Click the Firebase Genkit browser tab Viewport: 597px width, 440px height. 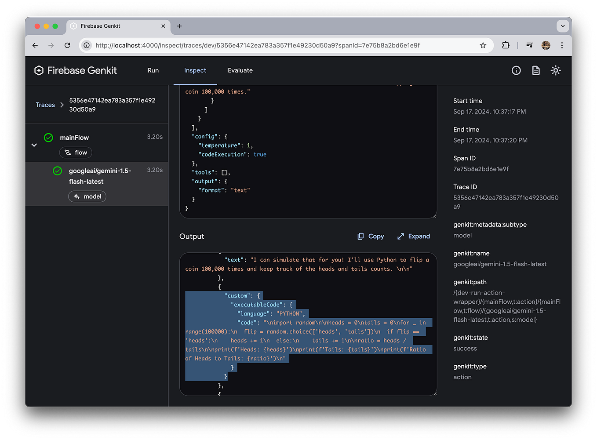[x=118, y=26]
